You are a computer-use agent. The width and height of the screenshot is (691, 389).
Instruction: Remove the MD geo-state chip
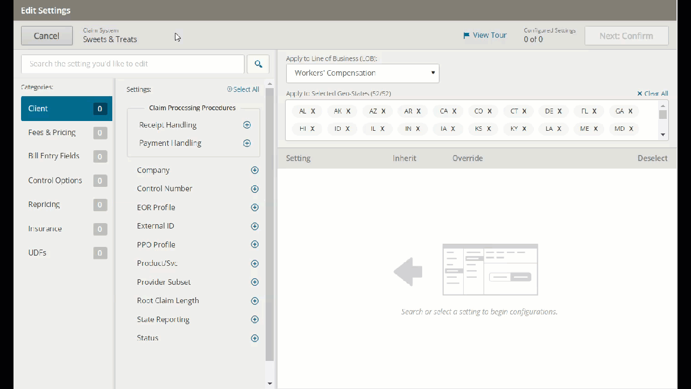(631, 129)
